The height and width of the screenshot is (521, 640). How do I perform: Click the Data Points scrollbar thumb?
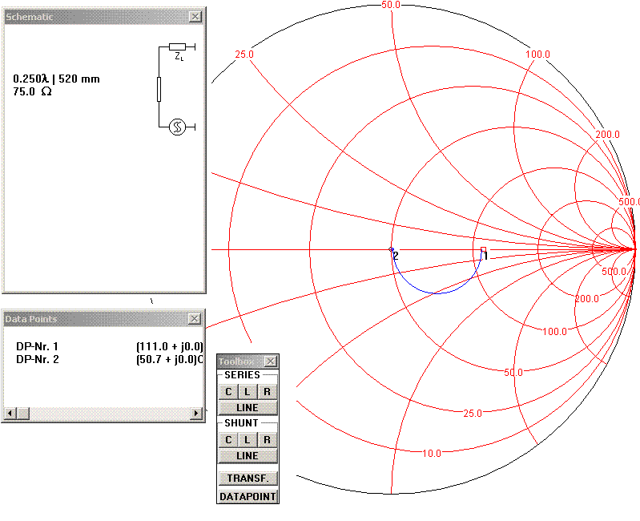[23, 414]
